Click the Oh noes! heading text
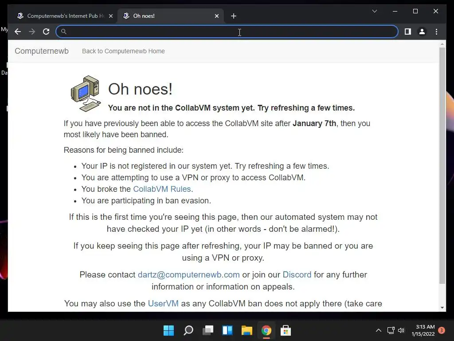The height and width of the screenshot is (341, 454). click(x=140, y=89)
